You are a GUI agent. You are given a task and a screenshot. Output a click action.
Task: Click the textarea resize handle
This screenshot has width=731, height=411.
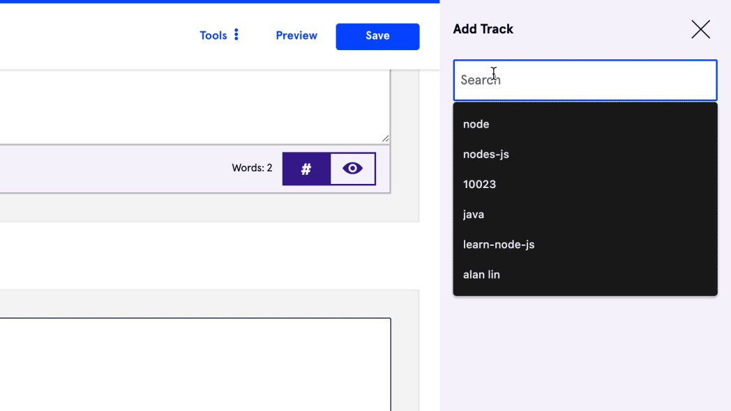point(386,137)
